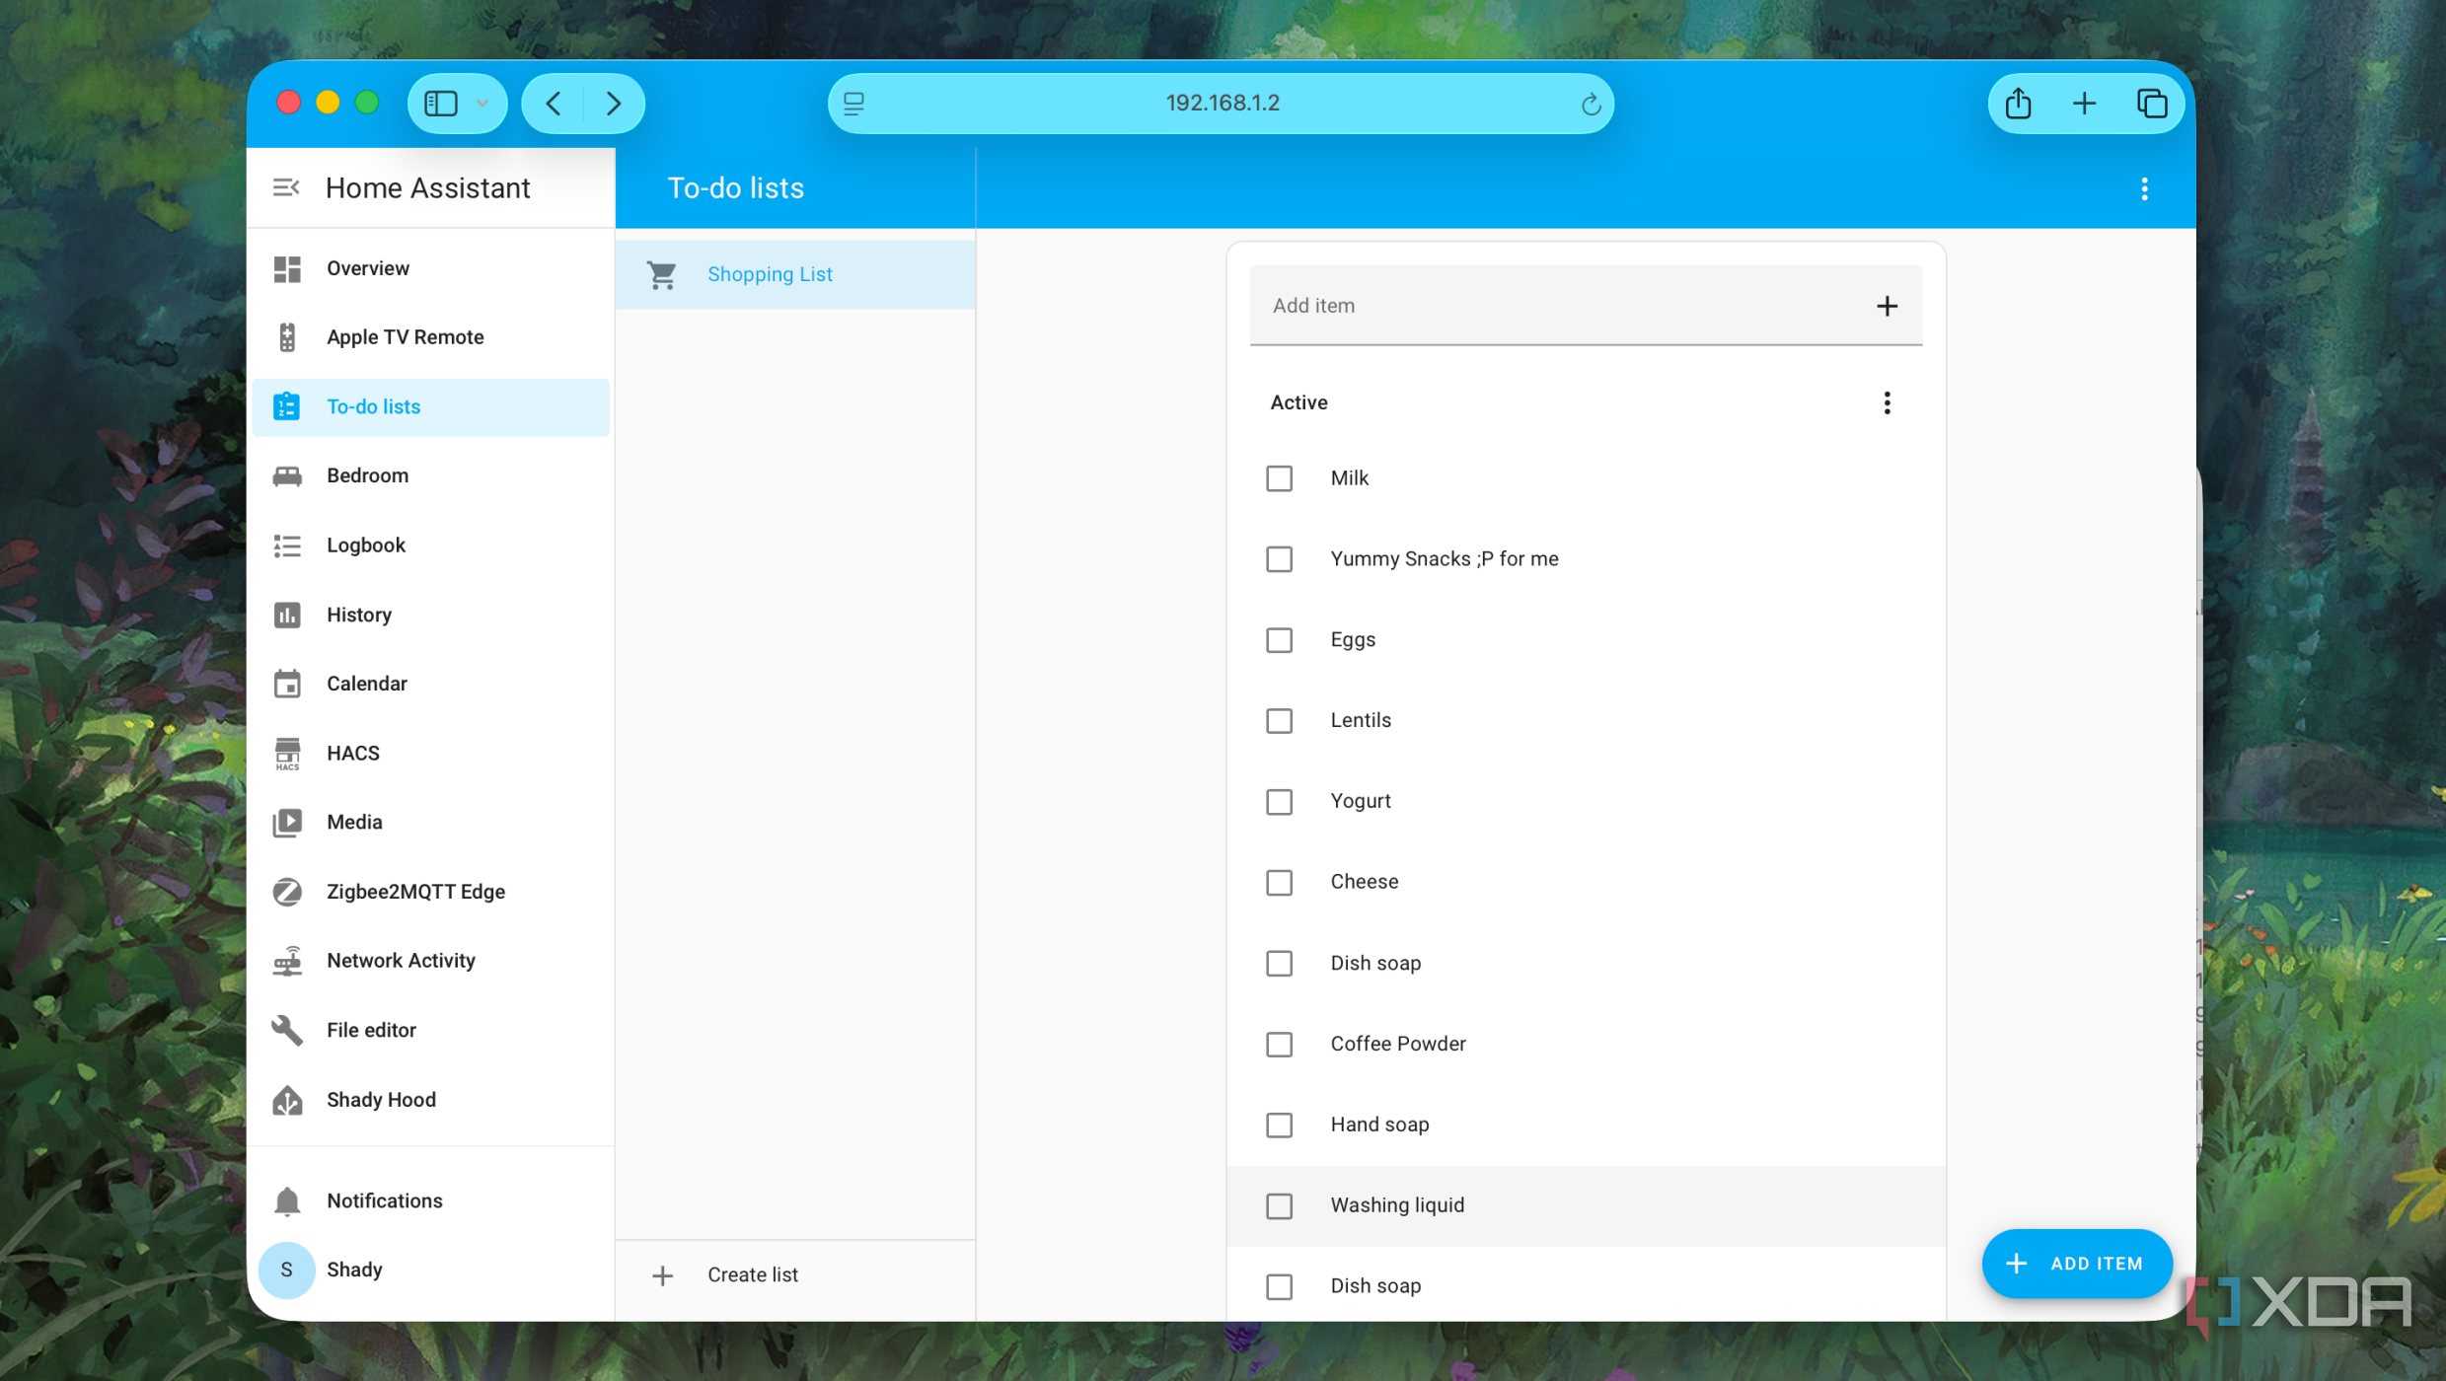Select the Bedroom bed icon
Screen dimensions: 2446x1381
click(x=287, y=475)
